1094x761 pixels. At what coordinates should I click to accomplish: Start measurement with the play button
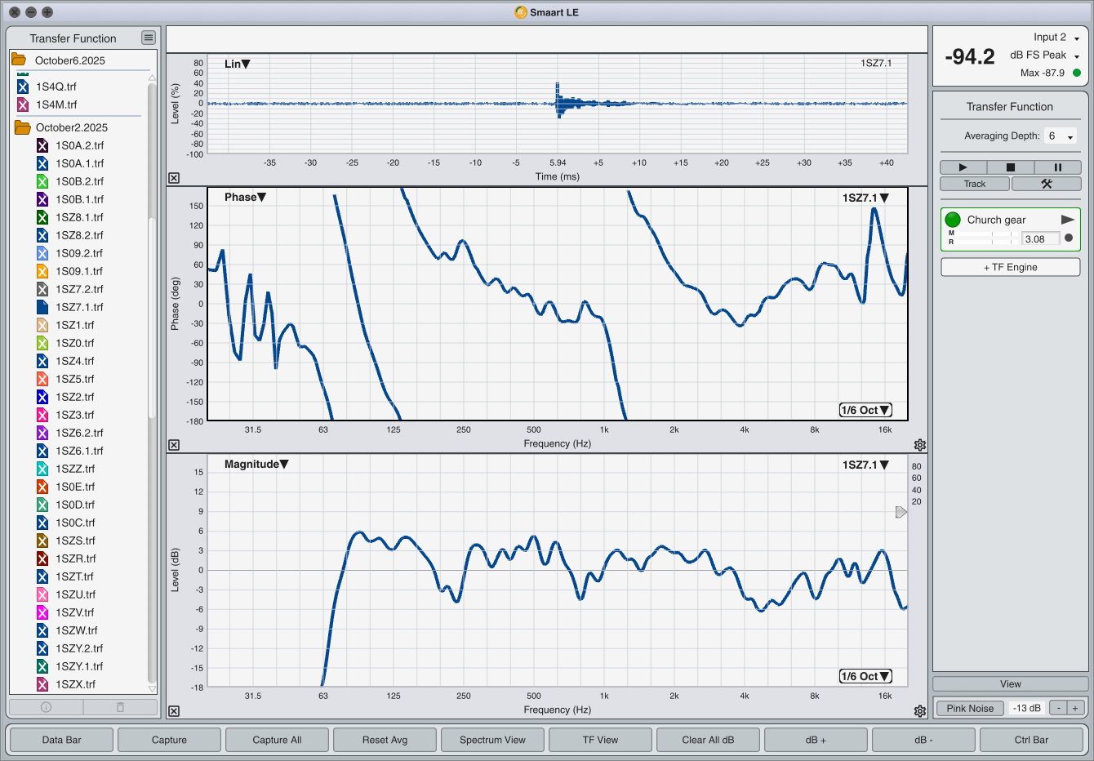[963, 167]
